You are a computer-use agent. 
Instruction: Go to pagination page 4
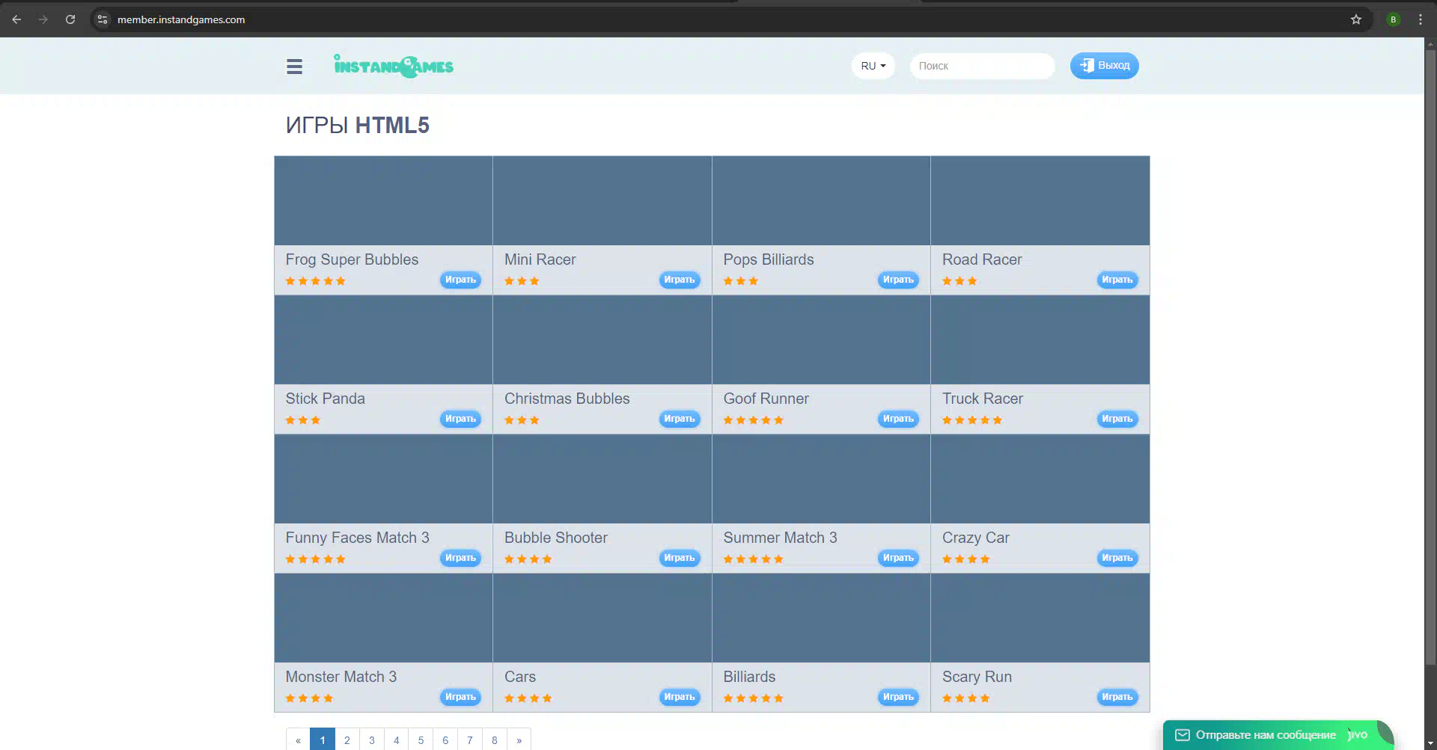[x=397, y=740]
